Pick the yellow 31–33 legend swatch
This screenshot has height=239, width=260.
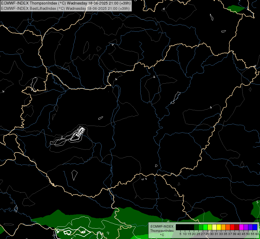pyautogui.click(x=219, y=227)
